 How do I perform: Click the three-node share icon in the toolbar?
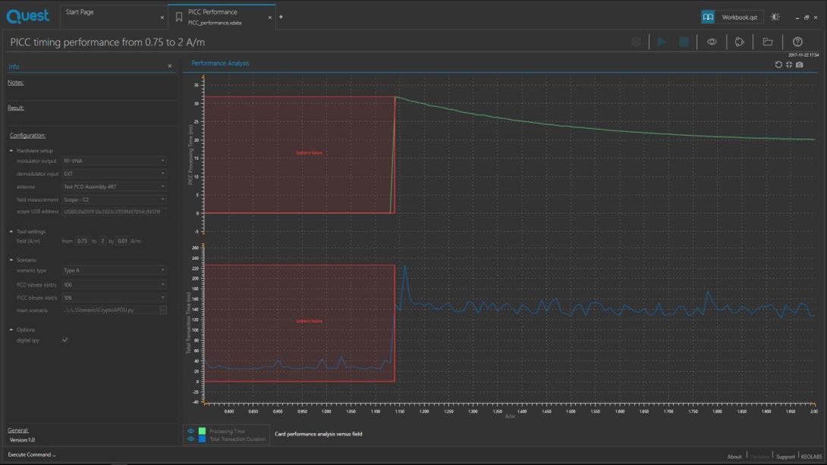pyautogui.click(x=740, y=42)
